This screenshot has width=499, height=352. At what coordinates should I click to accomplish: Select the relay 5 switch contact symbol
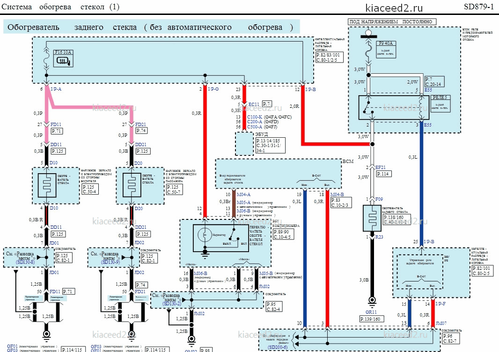[x=368, y=107]
